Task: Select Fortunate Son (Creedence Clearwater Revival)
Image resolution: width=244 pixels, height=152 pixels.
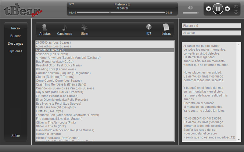Action: (x=105, y=115)
